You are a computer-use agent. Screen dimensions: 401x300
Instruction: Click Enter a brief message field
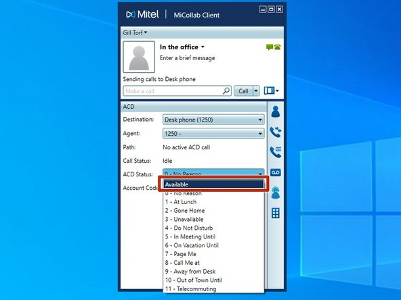pyautogui.click(x=187, y=58)
